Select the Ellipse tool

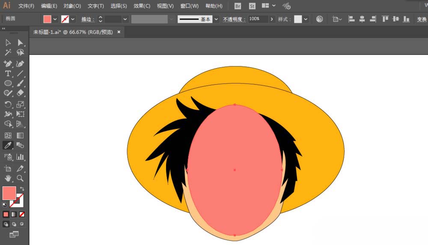(8, 83)
